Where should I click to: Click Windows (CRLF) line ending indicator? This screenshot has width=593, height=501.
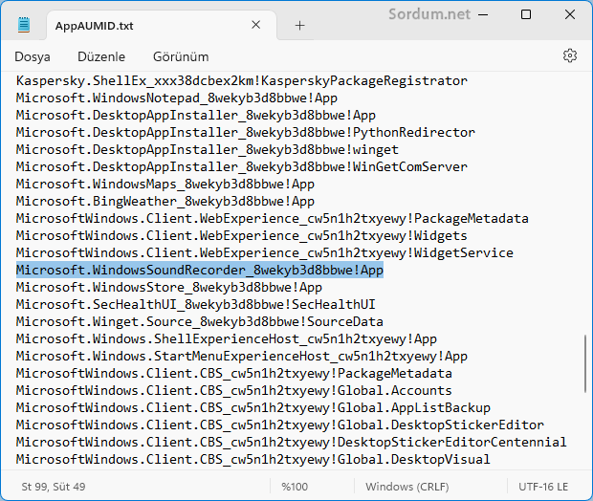click(x=407, y=487)
